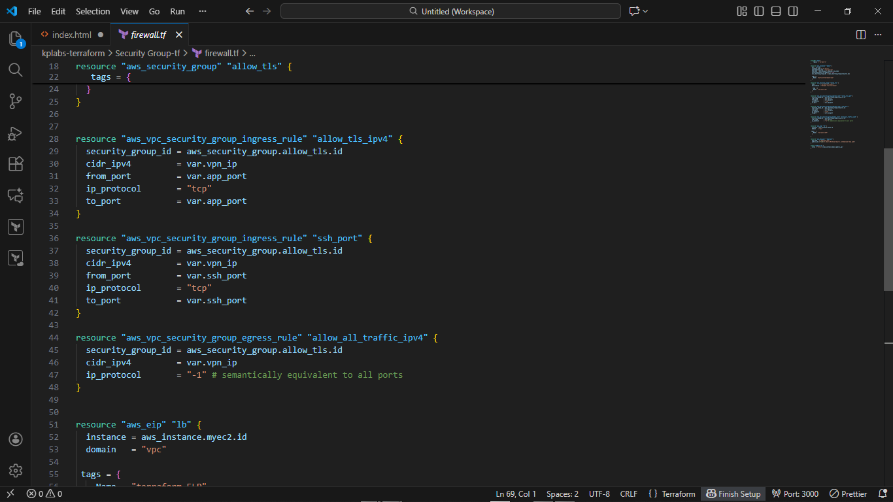Click Finish Setup in the status bar
This screenshot has width=893, height=502.
[733, 494]
